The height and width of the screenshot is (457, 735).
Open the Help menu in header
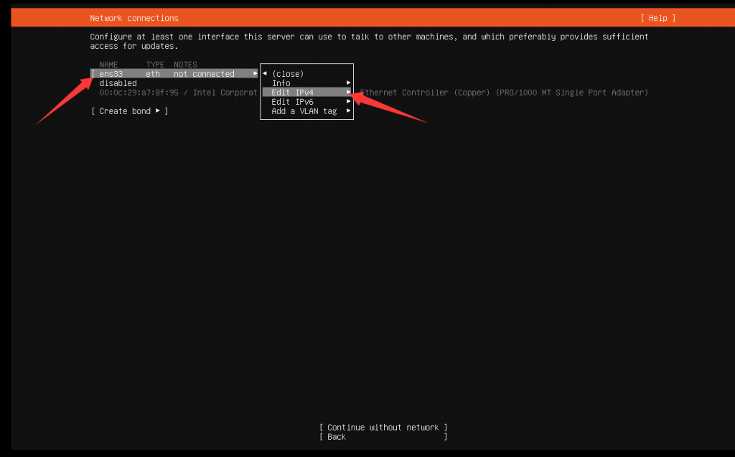[657, 18]
